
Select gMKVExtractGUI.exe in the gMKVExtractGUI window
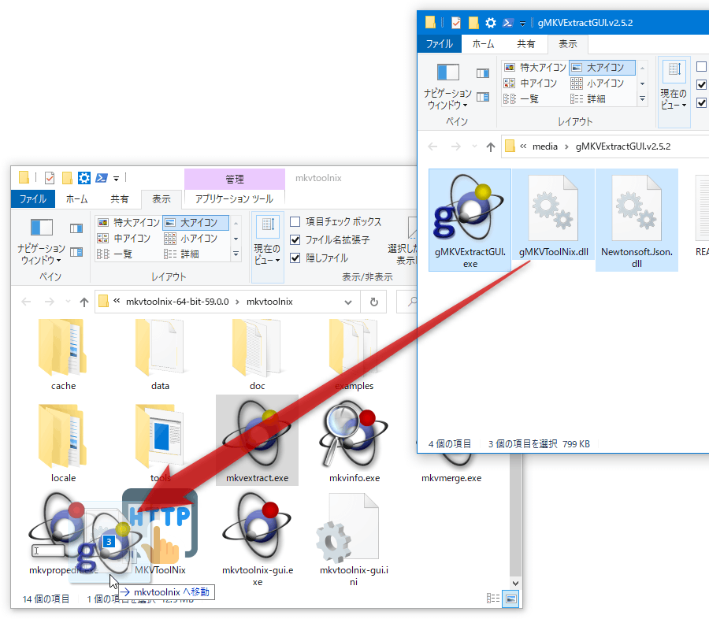click(x=470, y=220)
